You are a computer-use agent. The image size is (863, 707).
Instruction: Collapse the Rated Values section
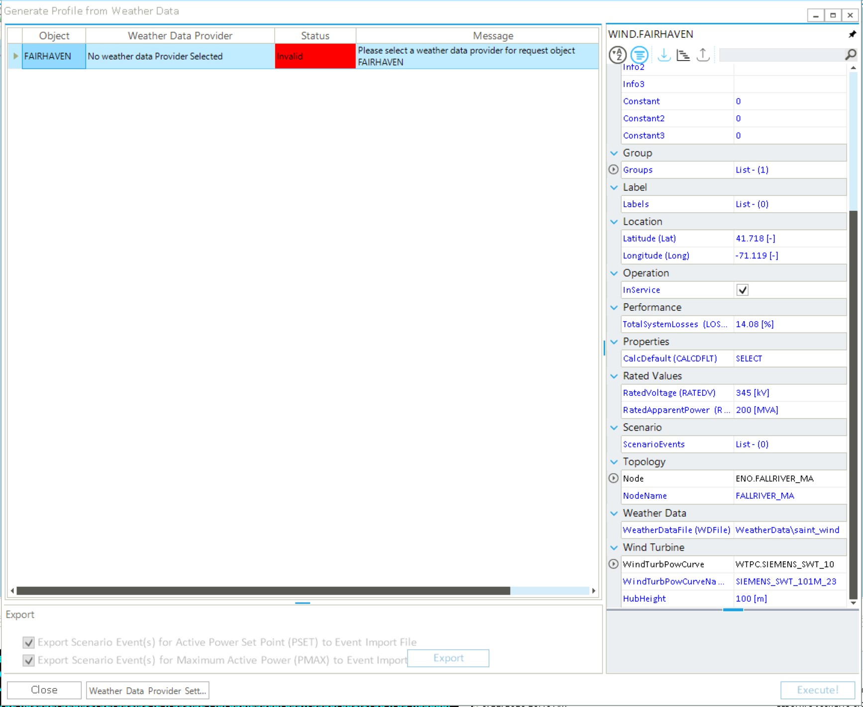(x=614, y=376)
